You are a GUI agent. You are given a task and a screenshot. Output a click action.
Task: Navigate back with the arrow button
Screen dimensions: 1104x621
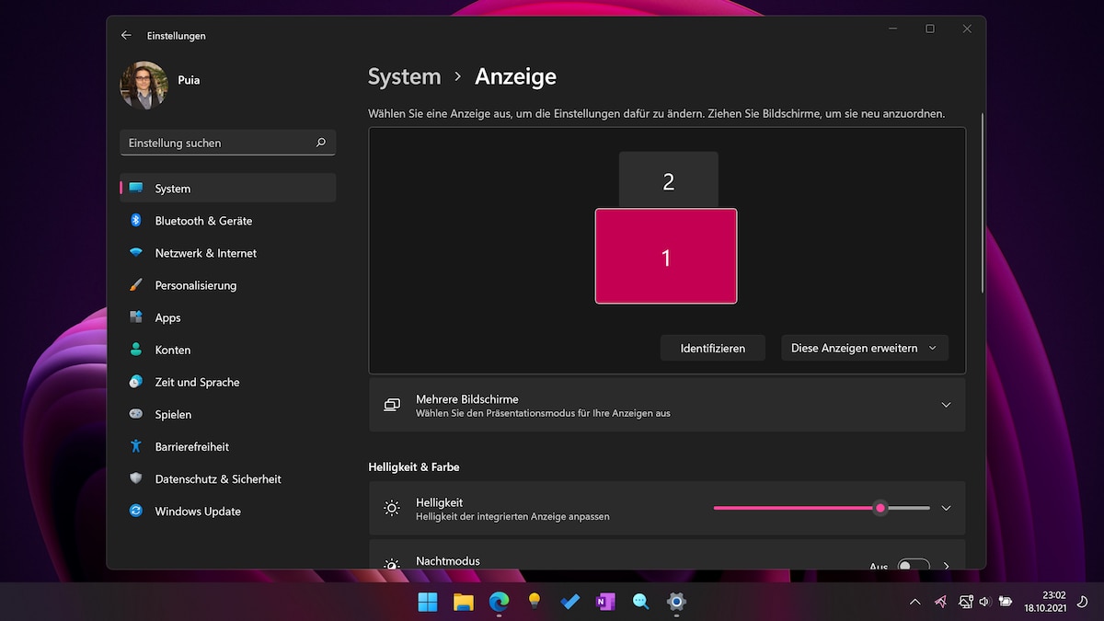click(126, 35)
